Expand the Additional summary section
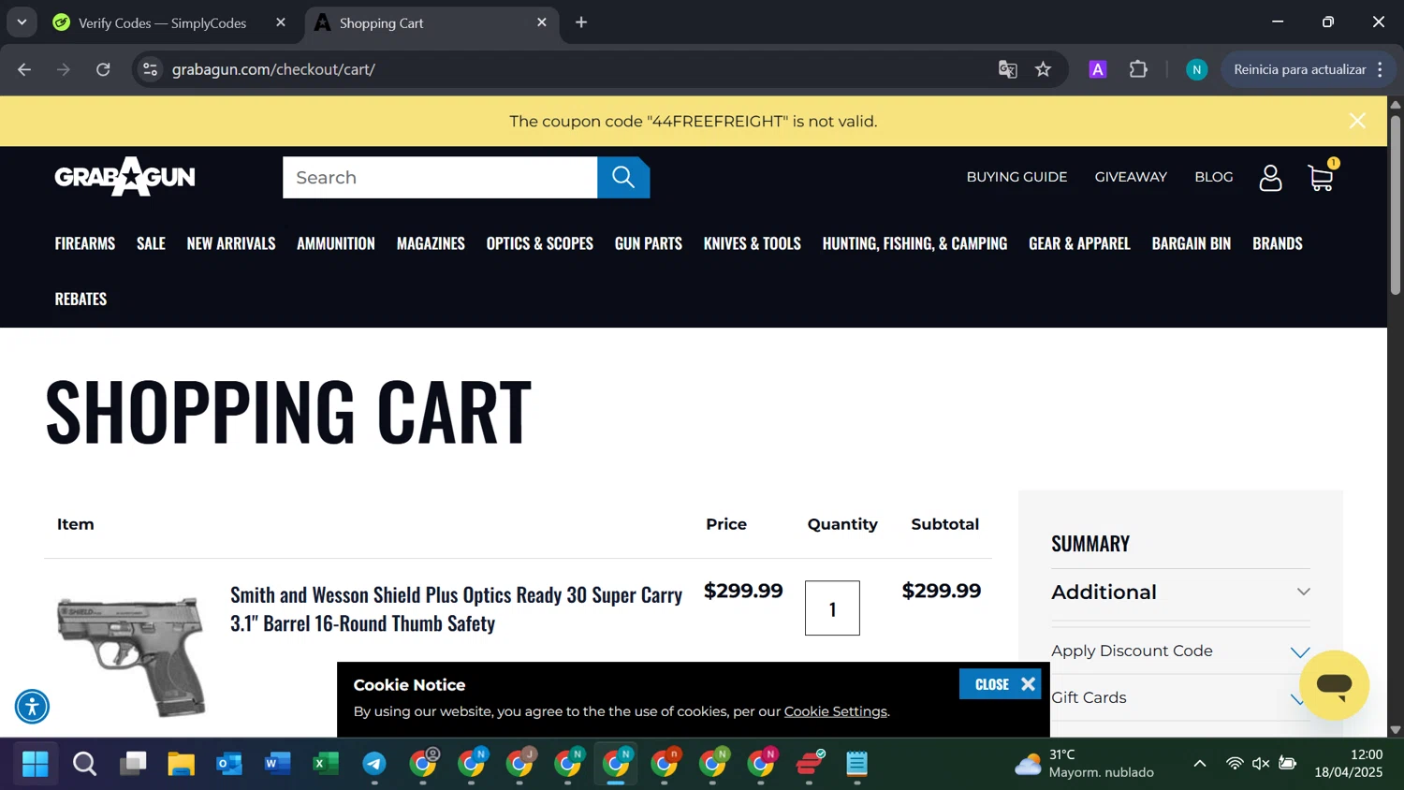 tap(1180, 592)
